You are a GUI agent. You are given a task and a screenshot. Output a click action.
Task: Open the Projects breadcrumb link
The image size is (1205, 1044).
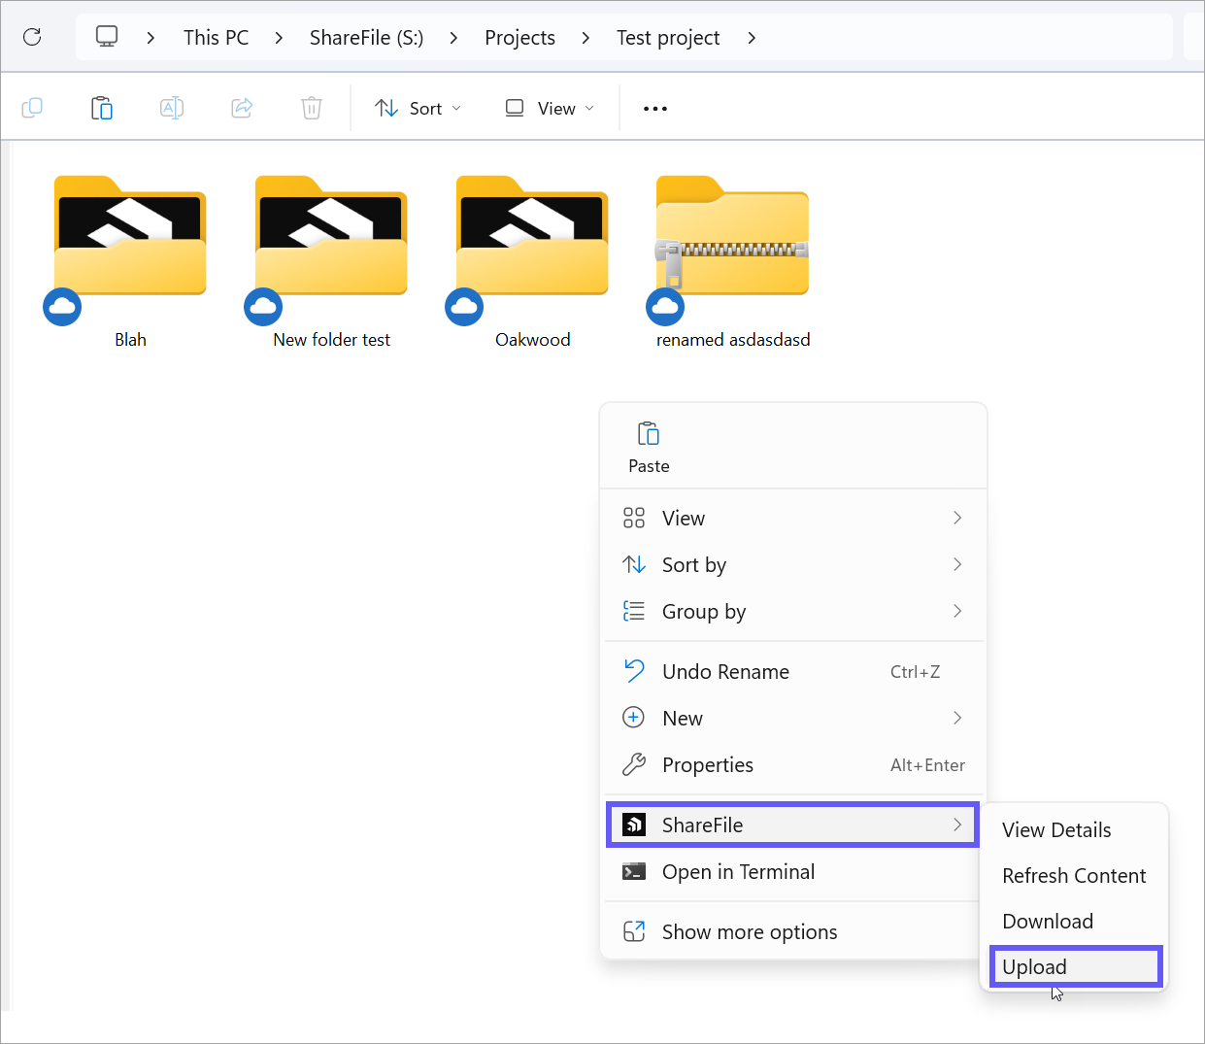519,37
